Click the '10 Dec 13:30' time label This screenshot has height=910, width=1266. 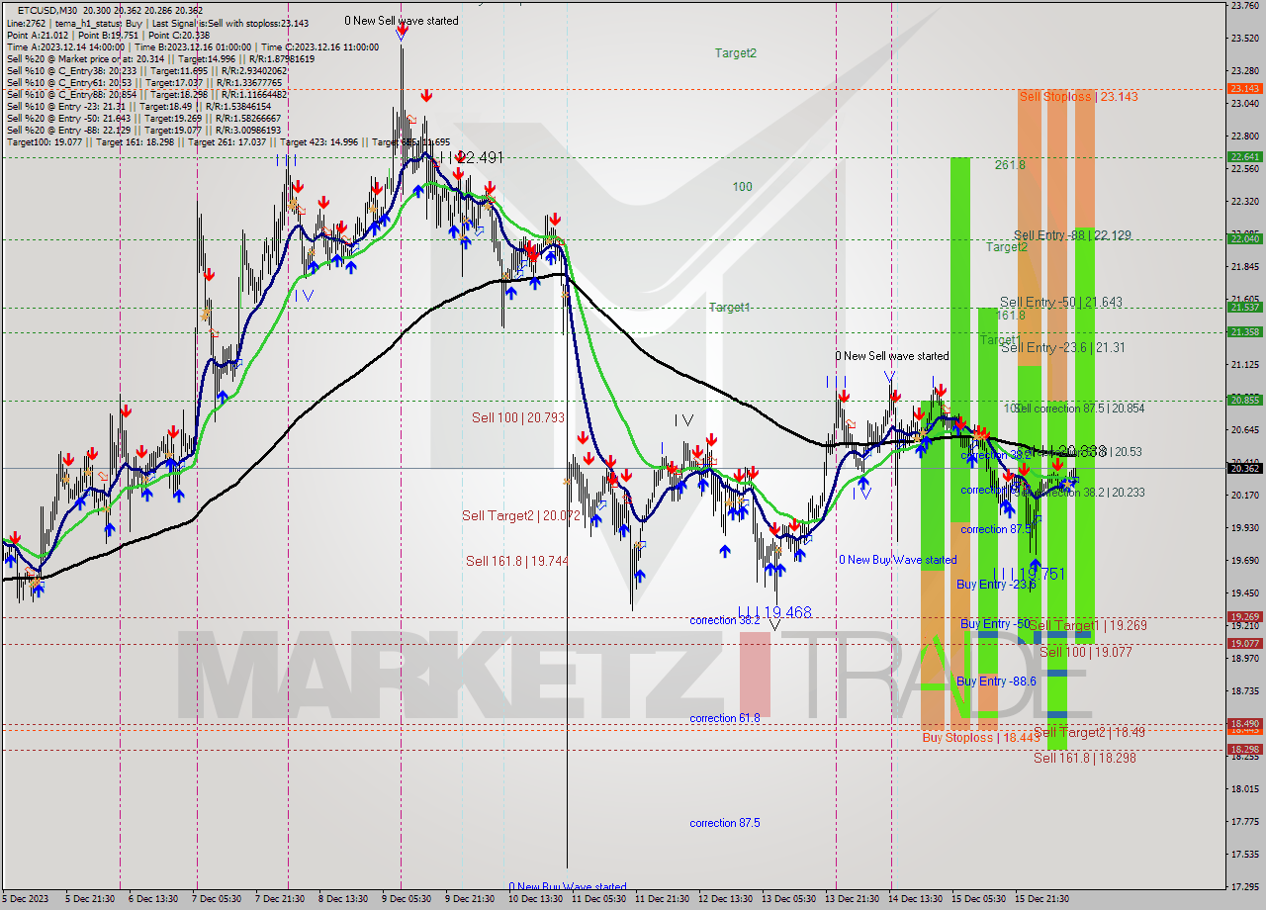coord(535,900)
